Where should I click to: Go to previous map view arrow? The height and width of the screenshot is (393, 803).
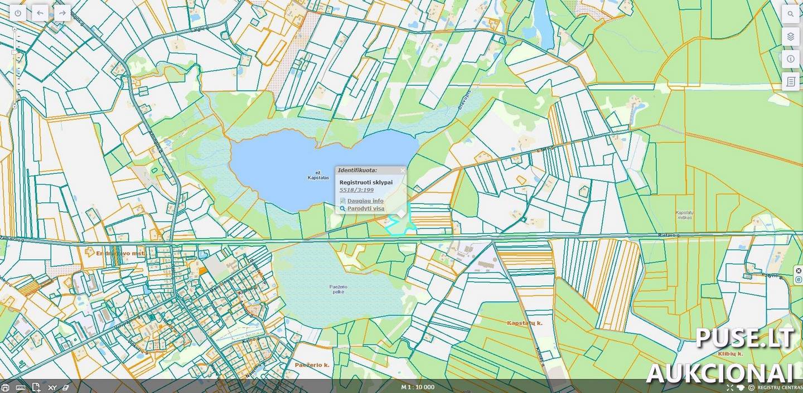[x=40, y=13]
